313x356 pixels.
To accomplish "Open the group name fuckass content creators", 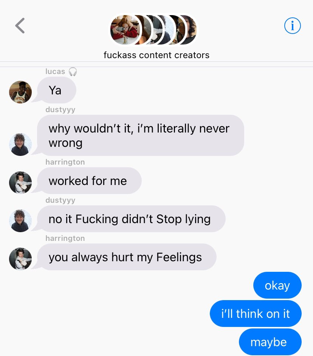I will [156, 55].
